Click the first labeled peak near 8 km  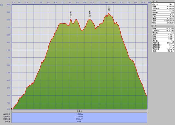[71, 14]
